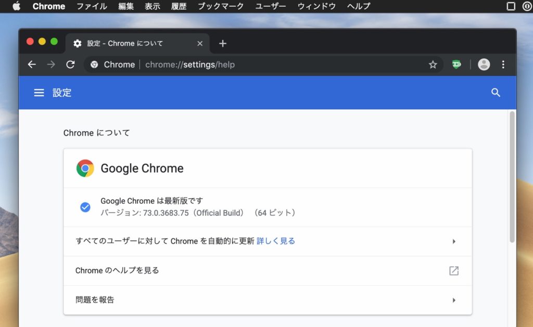Click the profile avatar in the toolbar
The image size is (533, 327).
click(x=484, y=64)
